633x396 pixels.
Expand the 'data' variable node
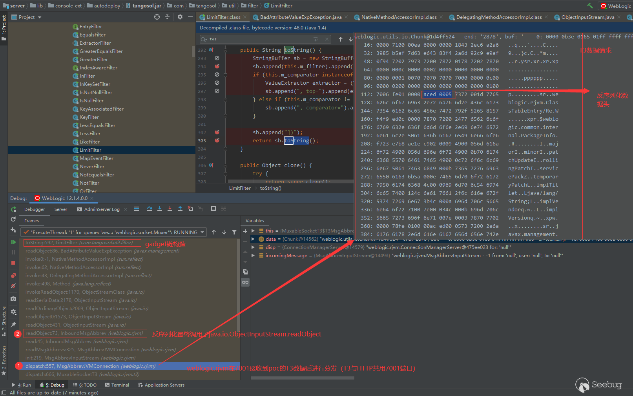click(x=253, y=239)
